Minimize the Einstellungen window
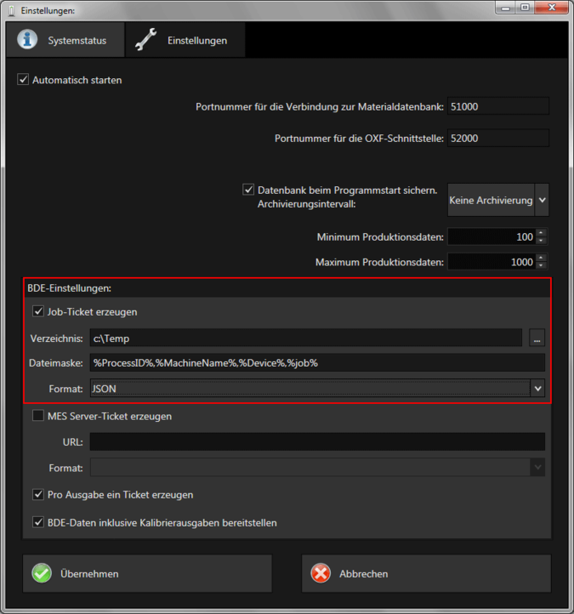Viewport: 574px width, 614px height. (506, 8)
